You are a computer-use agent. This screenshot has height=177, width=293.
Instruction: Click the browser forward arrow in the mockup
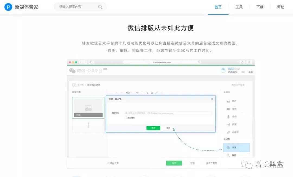85,62
